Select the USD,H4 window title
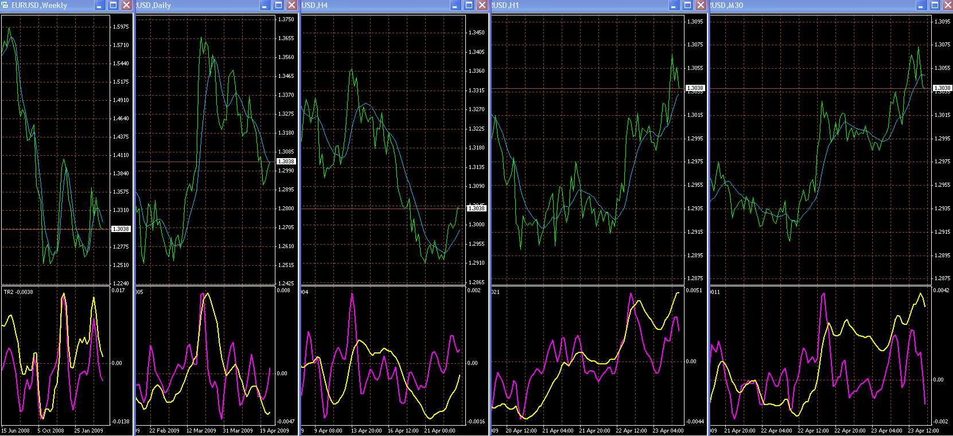This screenshot has width=953, height=436. pyautogui.click(x=315, y=5)
